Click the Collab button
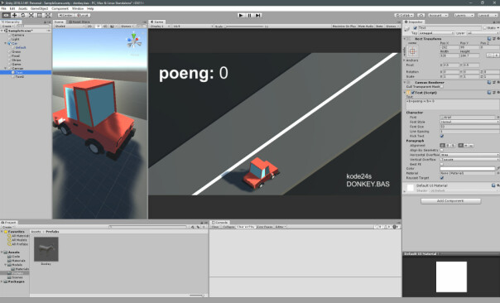This screenshot has width=500, height=303. 404,15
